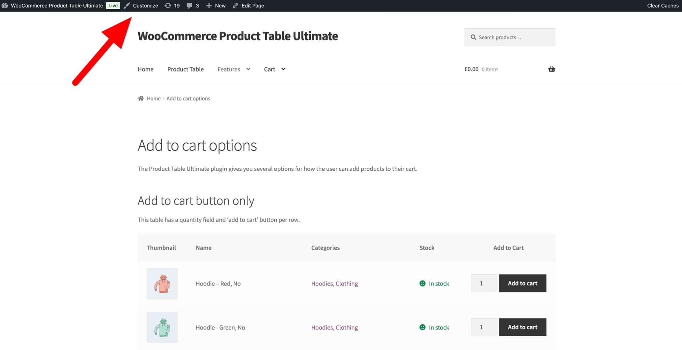Click the 'Hoodie – Red, No' product name

218,284
